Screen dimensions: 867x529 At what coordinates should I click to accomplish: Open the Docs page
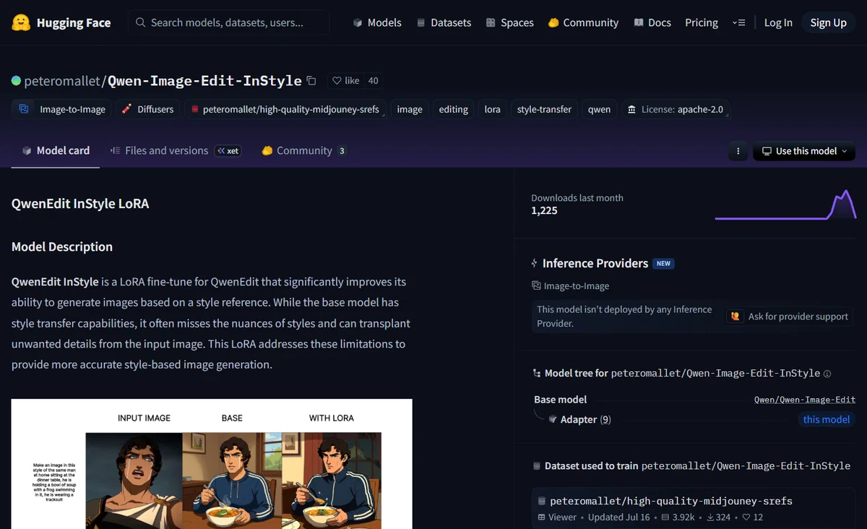pyautogui.click(x=652, y=22)
